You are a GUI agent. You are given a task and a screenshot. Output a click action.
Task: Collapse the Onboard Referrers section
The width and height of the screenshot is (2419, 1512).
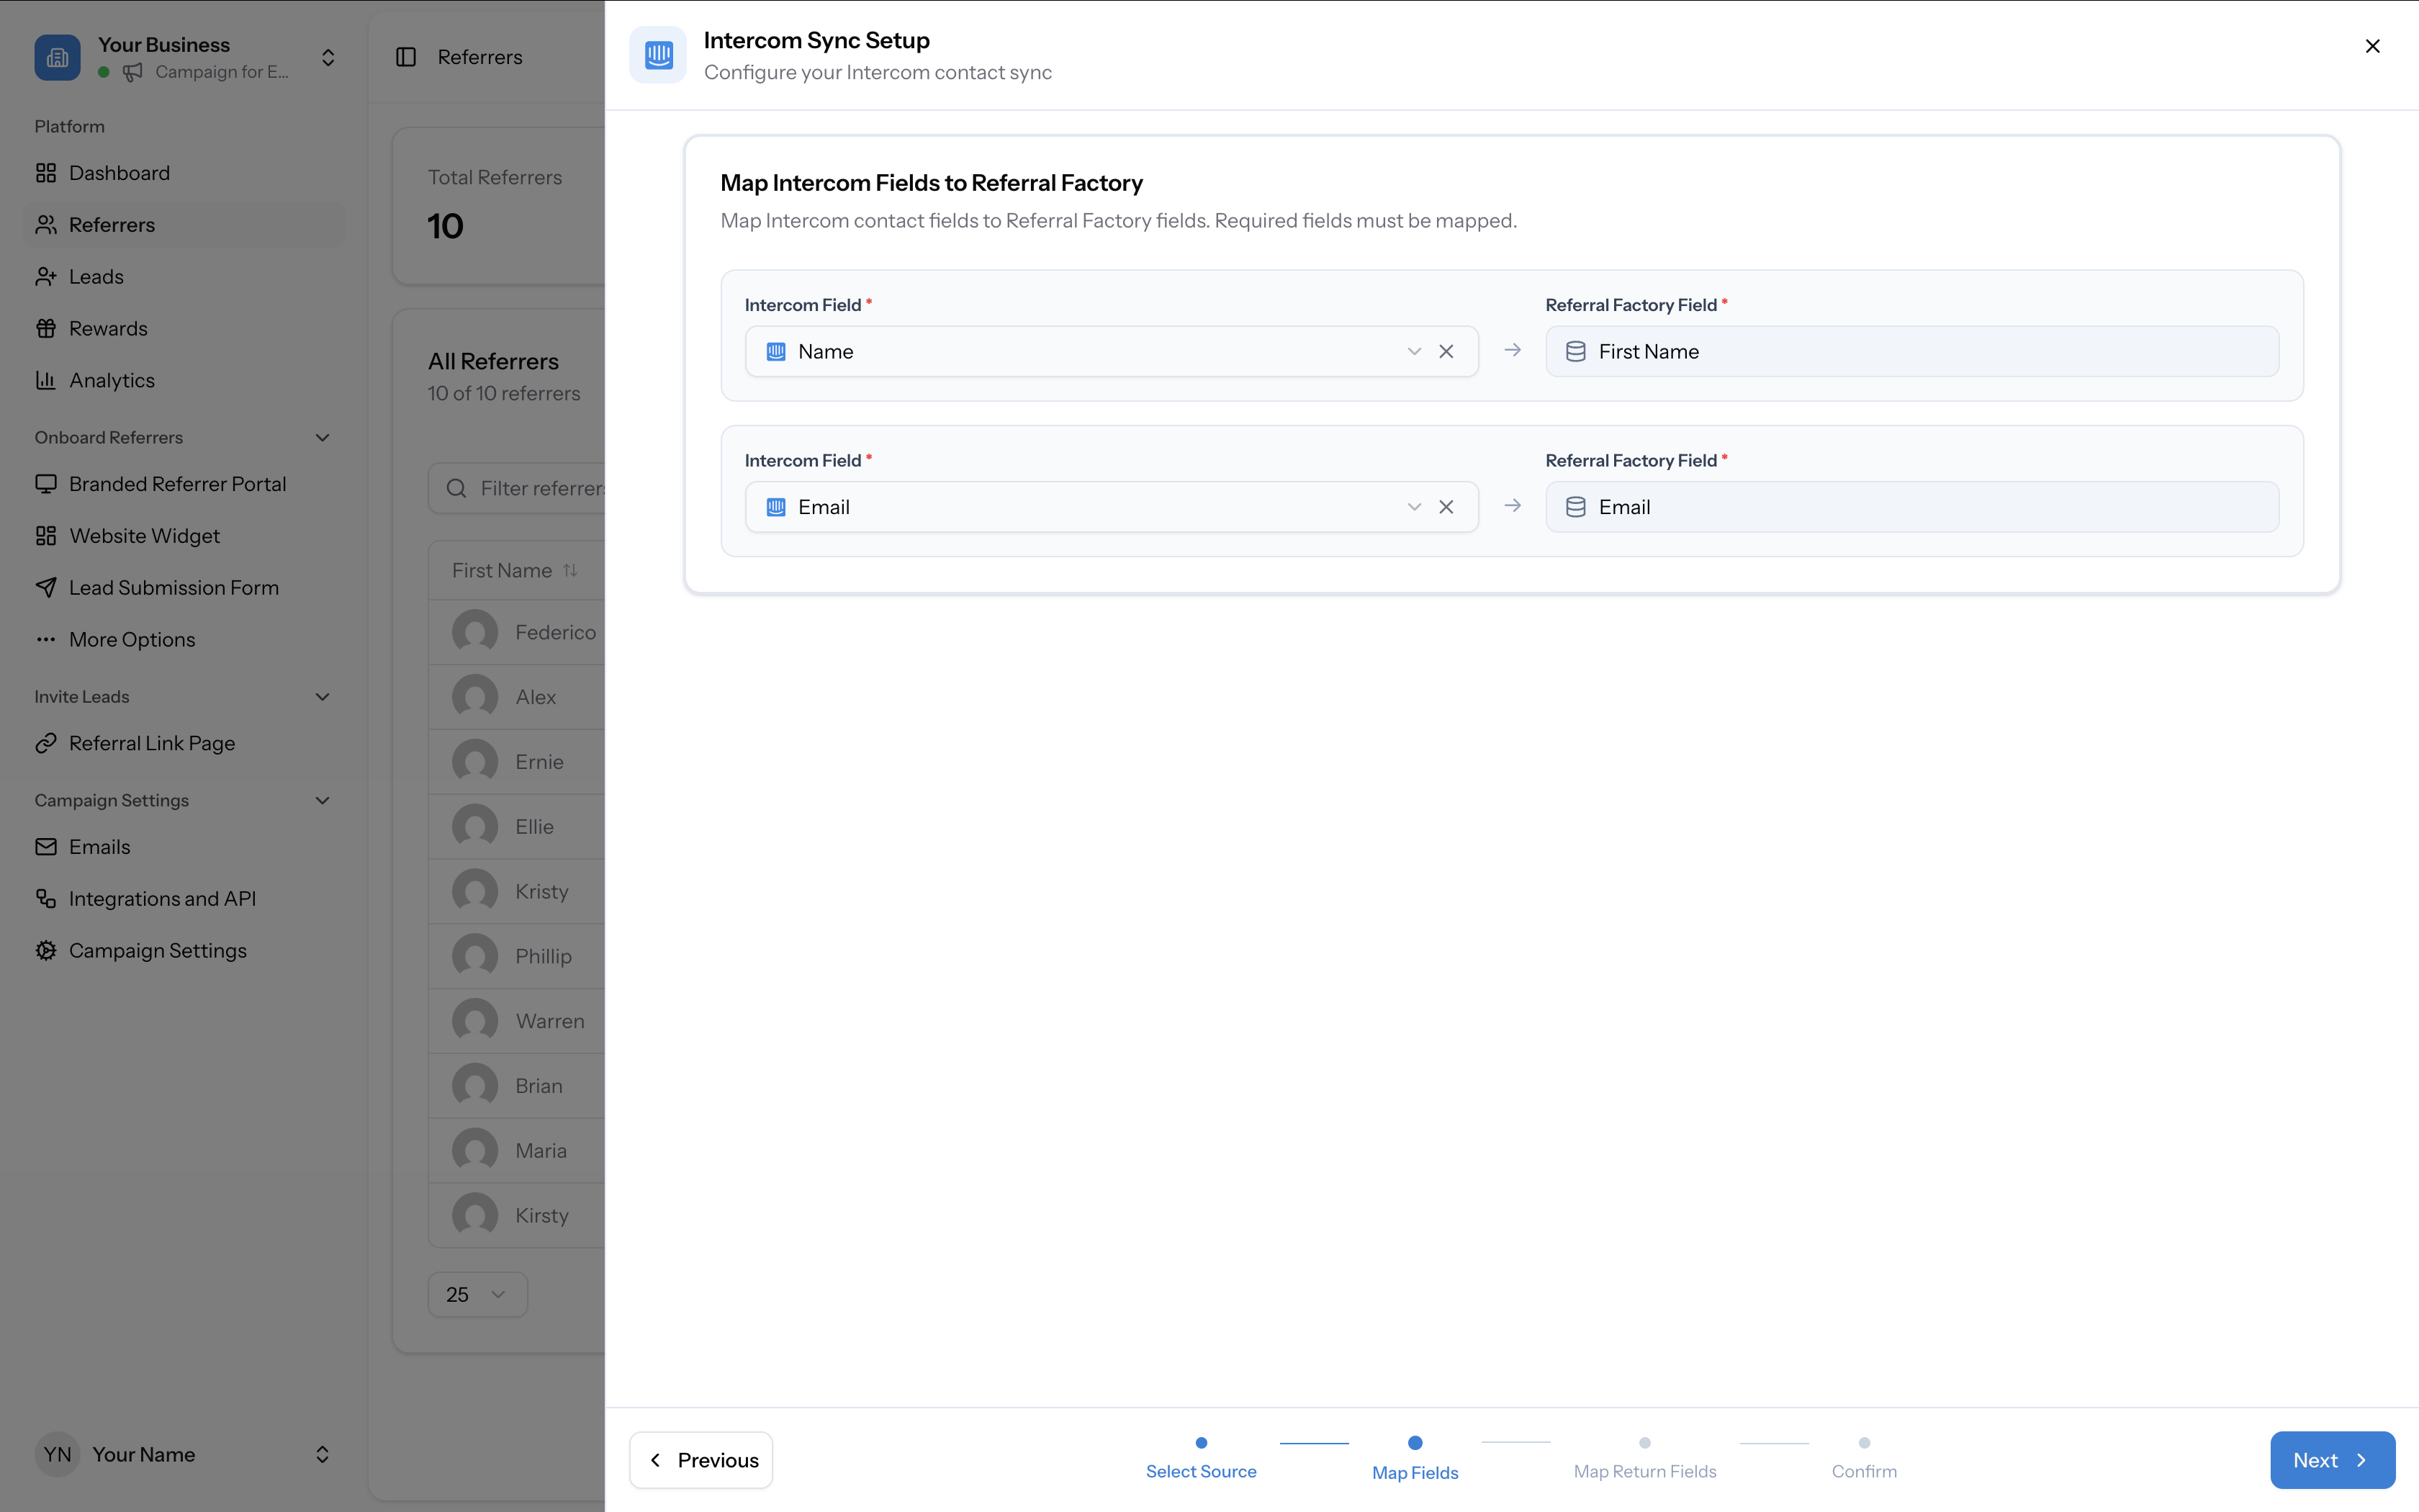tap(321, 437)
